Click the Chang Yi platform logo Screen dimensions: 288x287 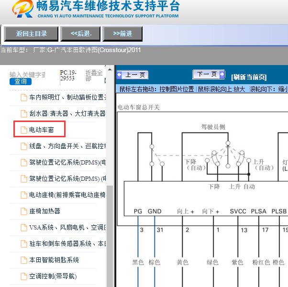23,9
